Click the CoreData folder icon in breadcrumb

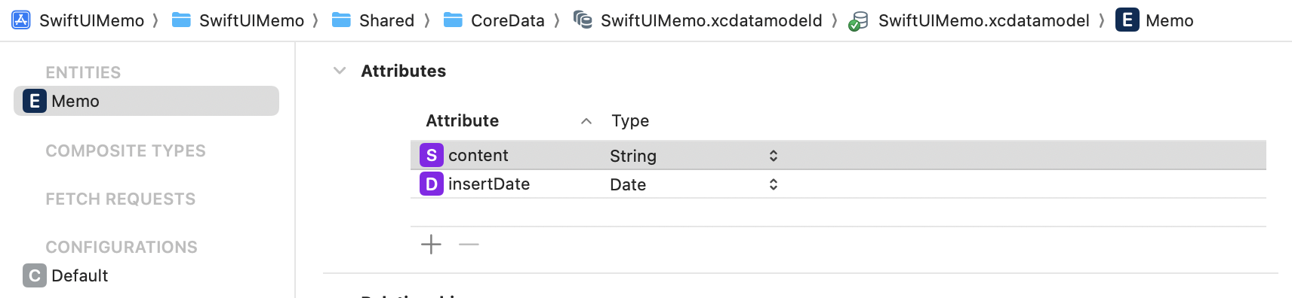pos(453,20)
